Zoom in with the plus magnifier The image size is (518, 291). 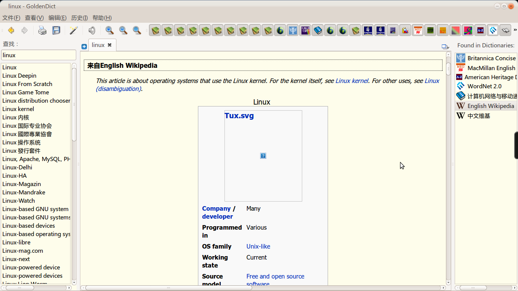pos(110,30)
